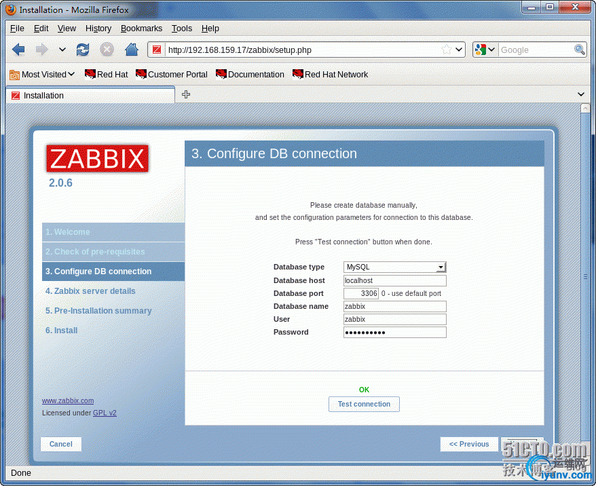The image size is (596, 486).
Task: Open the www.zabbix.com link
Action: click(68, 401)
